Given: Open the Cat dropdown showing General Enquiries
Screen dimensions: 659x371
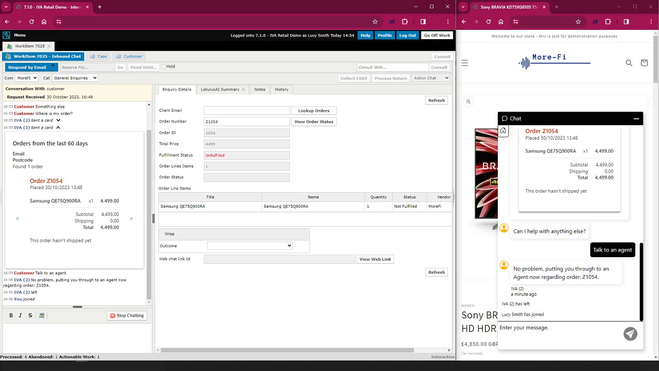Looking at the screenshot, I should click(75, 77).
